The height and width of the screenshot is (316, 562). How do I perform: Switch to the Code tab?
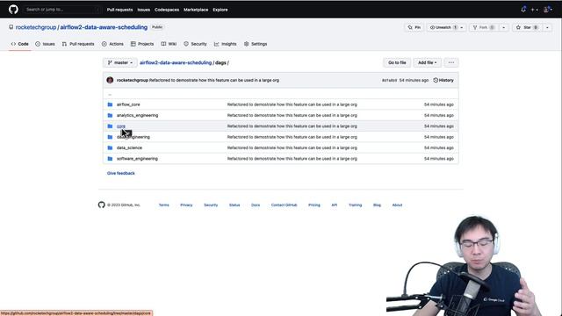click(19, 44)
